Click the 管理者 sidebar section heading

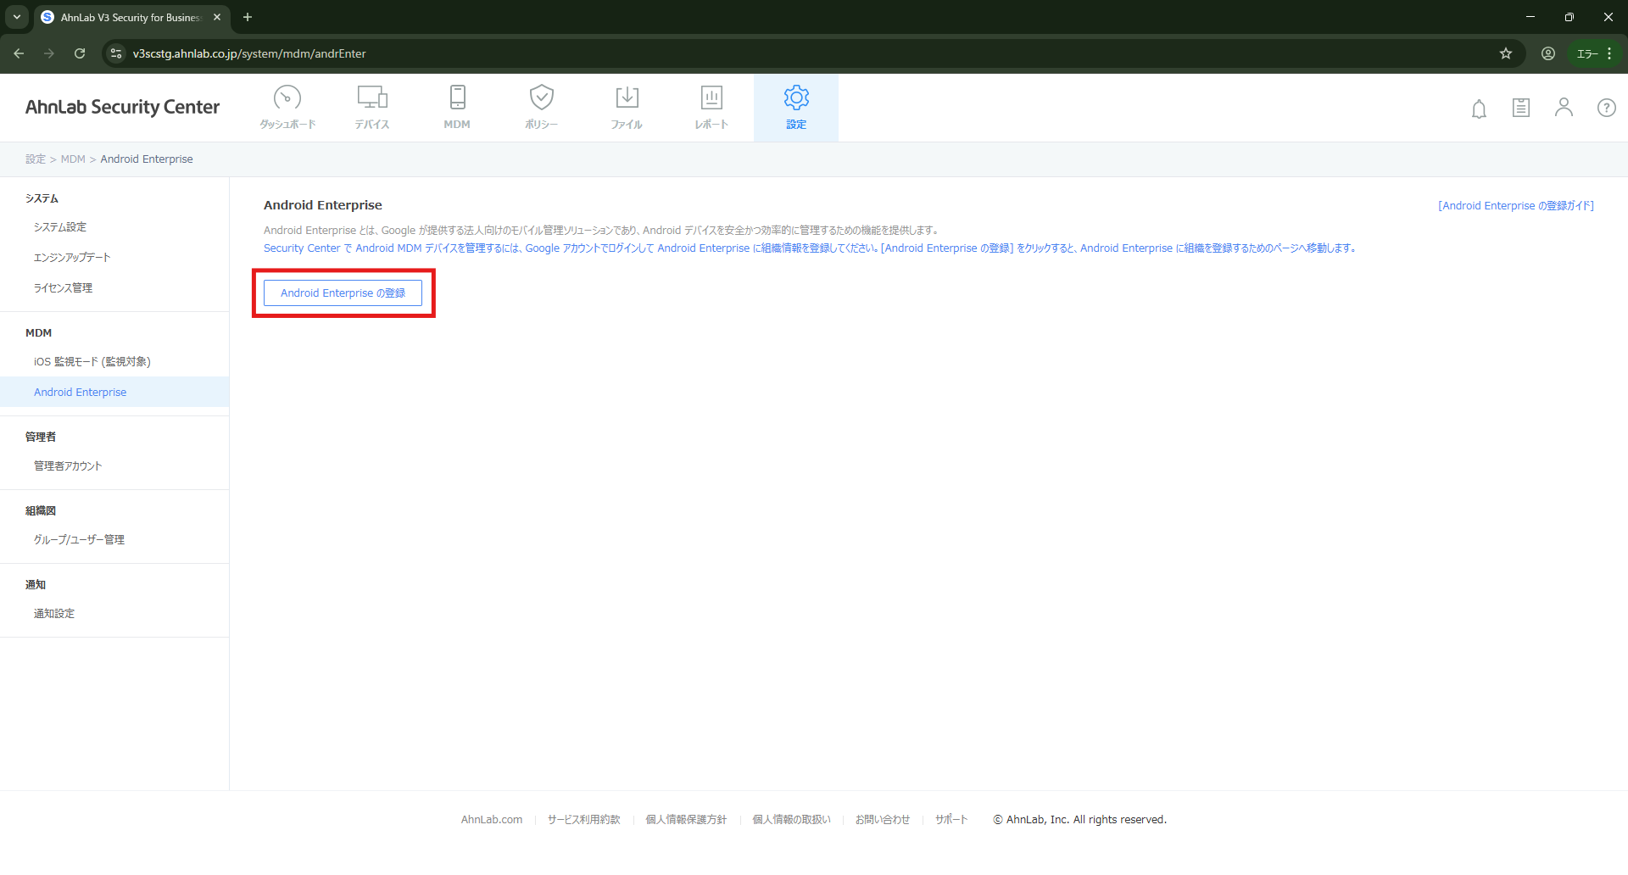pos(41,437)
